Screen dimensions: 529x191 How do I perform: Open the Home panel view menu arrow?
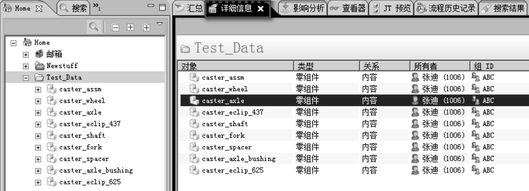[160, 24]
